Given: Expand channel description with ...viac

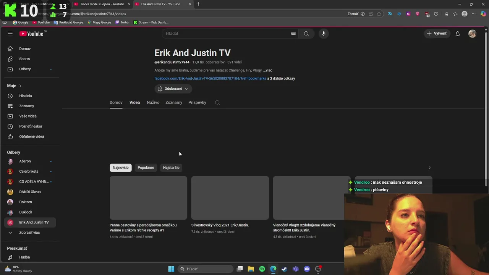Looking at the screenshot, I should [267, 70].
